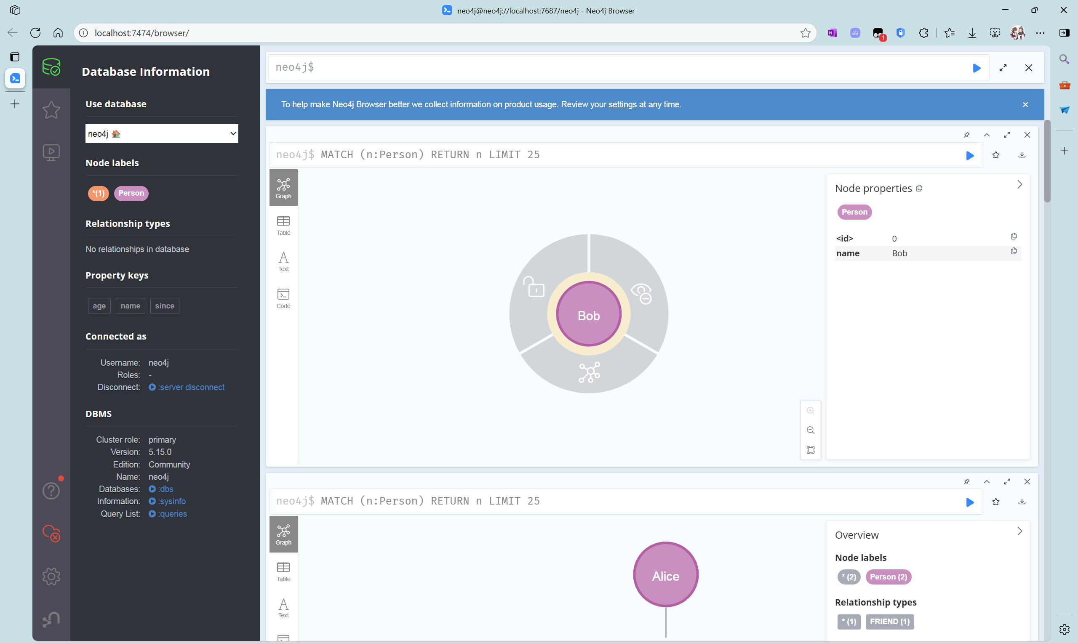Fullscreen the second result frame
Image resolution: width=1078 pixels, height=643 pixels.
coord(1007,482)
